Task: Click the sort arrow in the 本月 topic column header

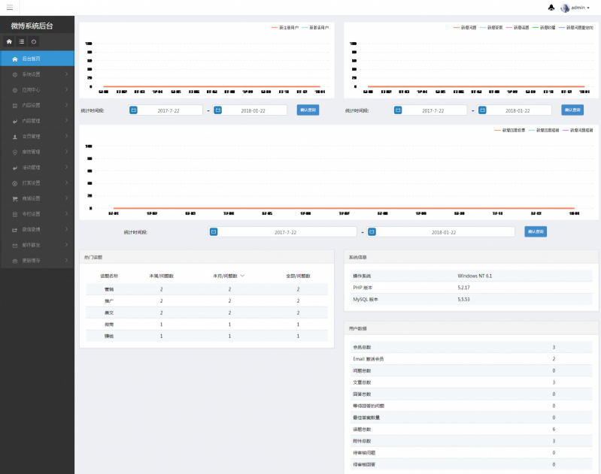Action: point(241,276)
